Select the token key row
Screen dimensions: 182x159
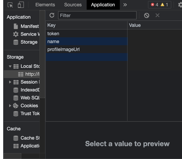[53, 34]
